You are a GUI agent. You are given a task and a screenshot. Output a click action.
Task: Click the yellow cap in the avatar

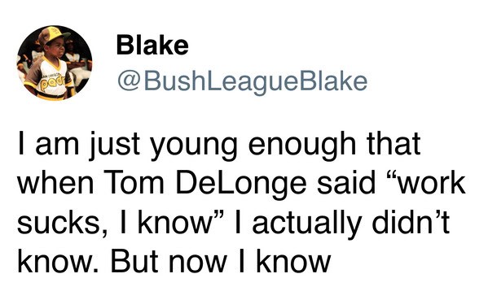pos(55,35)
